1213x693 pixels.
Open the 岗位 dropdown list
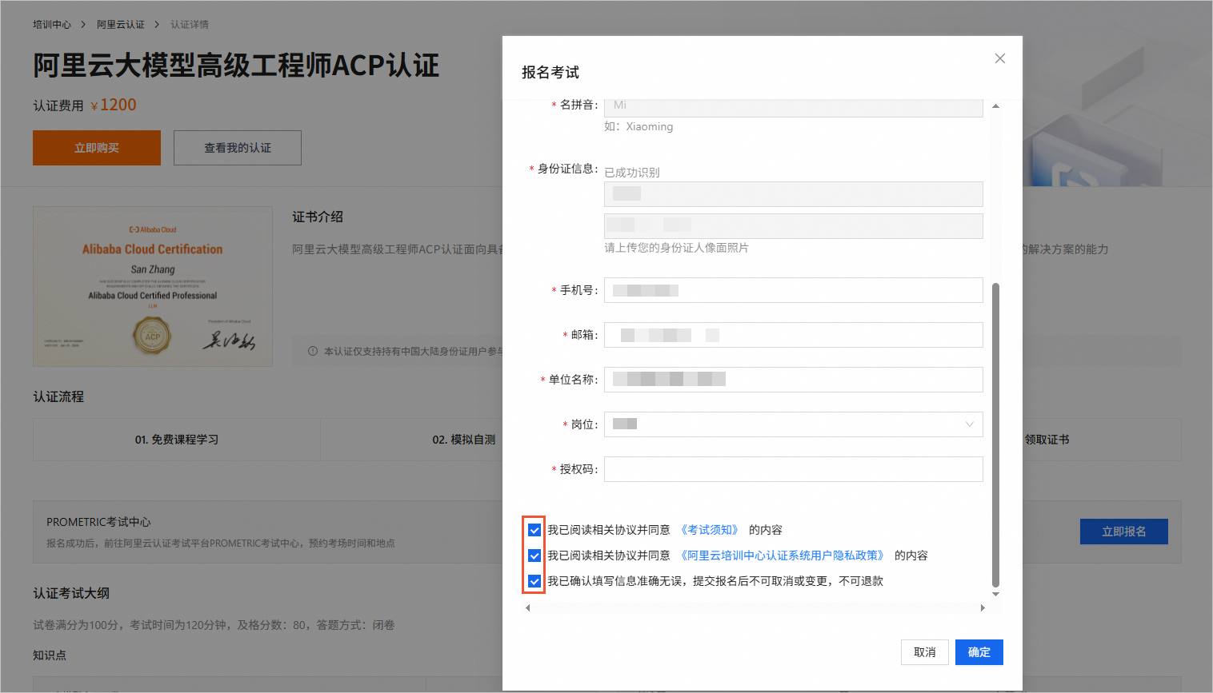point(793,424)
